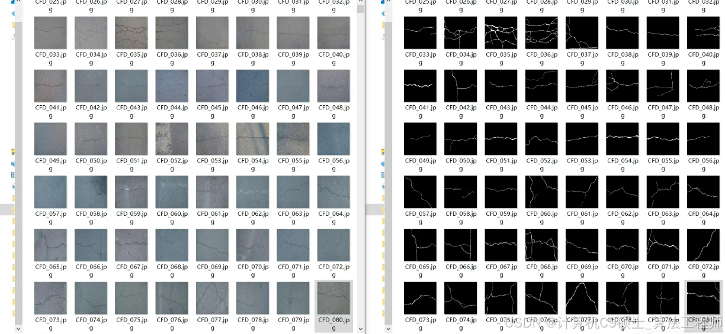Click CFD_074.jpg mask thumbnail in right window
The width and height of the screenshot is (725, 334).
click(460, 298)
